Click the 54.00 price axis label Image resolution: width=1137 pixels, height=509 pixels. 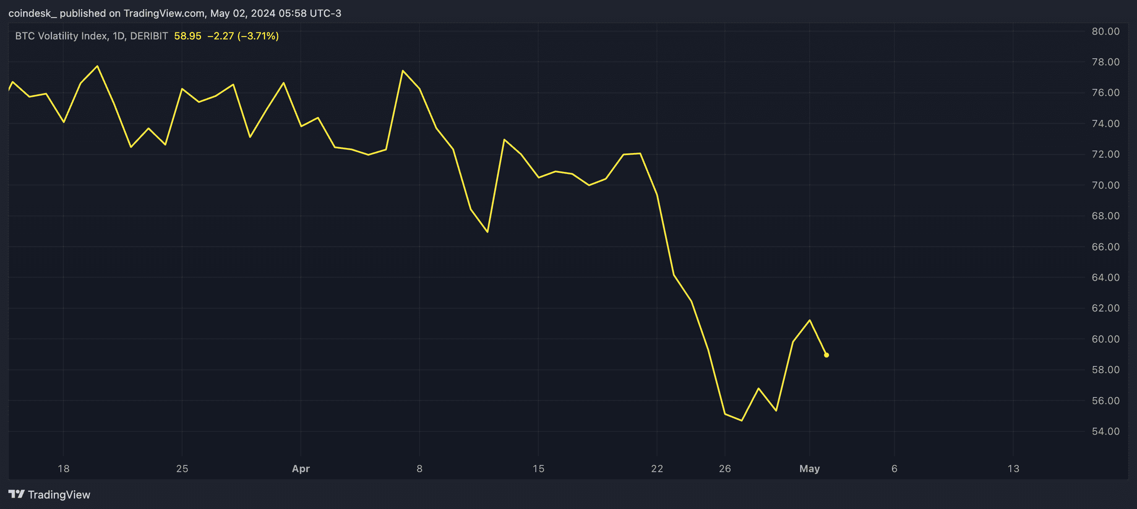1106,431
